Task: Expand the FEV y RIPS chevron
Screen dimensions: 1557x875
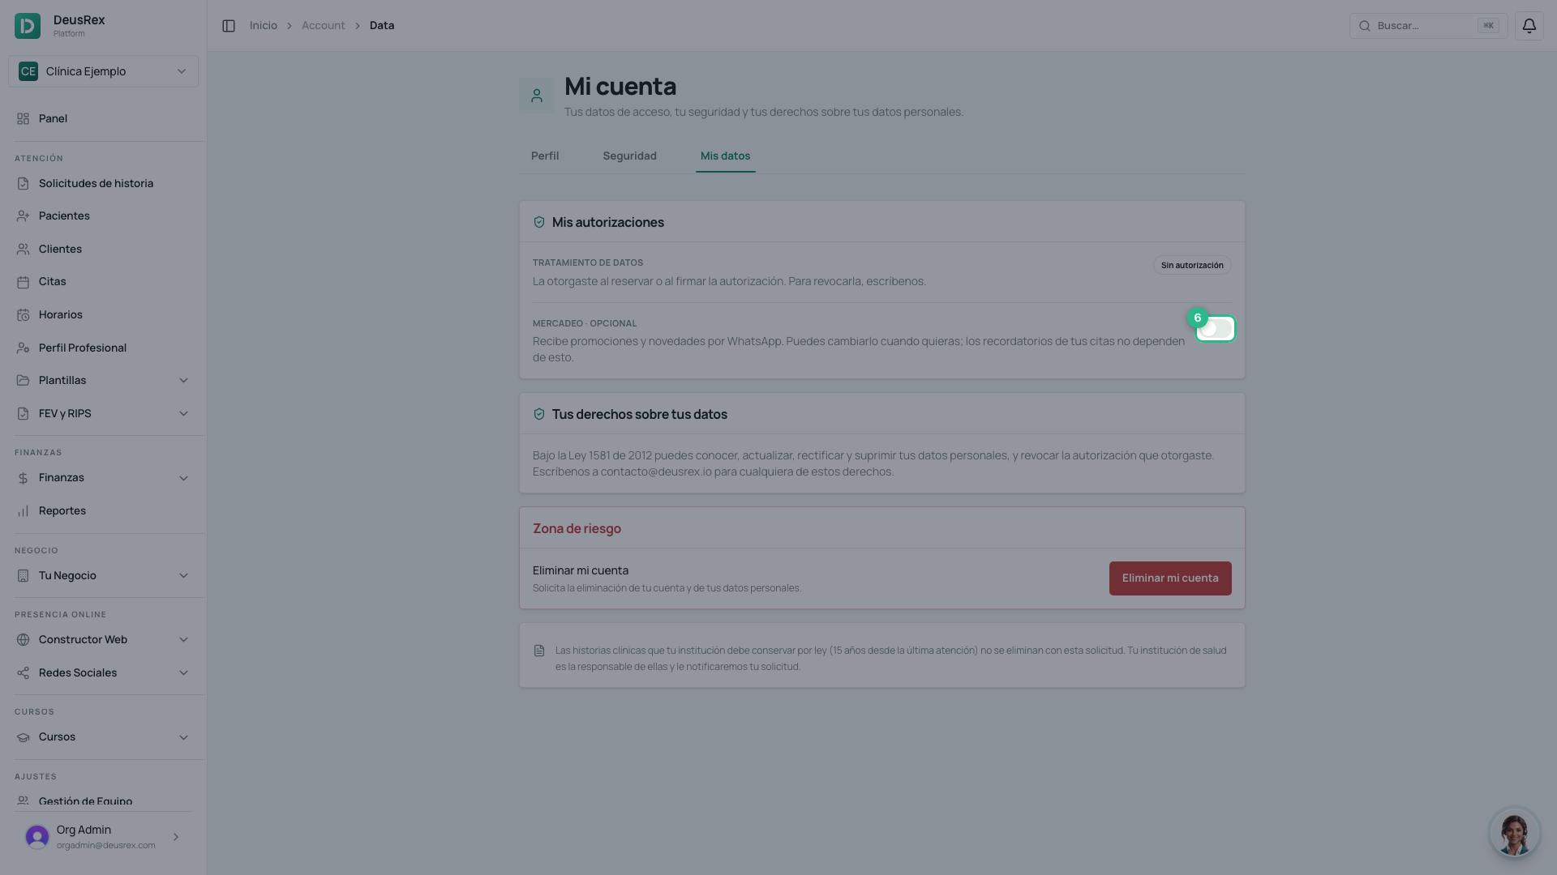Action: click(x=183, y=414)
